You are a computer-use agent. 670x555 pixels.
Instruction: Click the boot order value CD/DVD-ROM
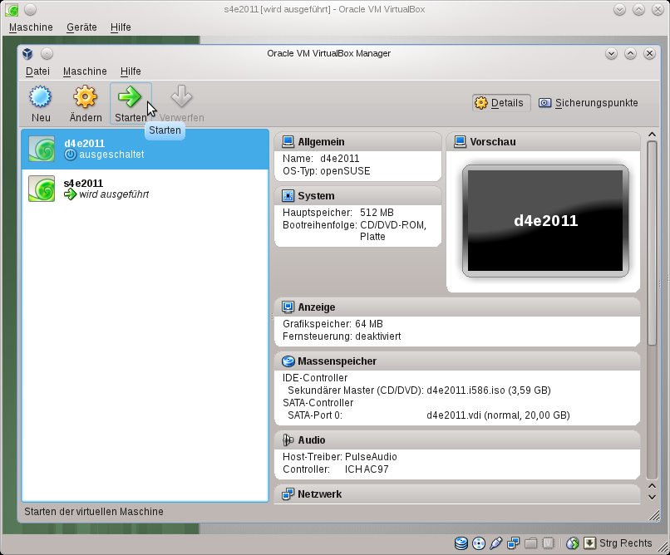click(x=393, y=225)
